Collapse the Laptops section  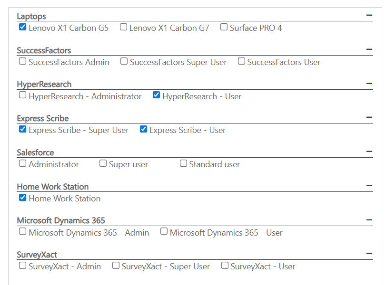point(369,16)
